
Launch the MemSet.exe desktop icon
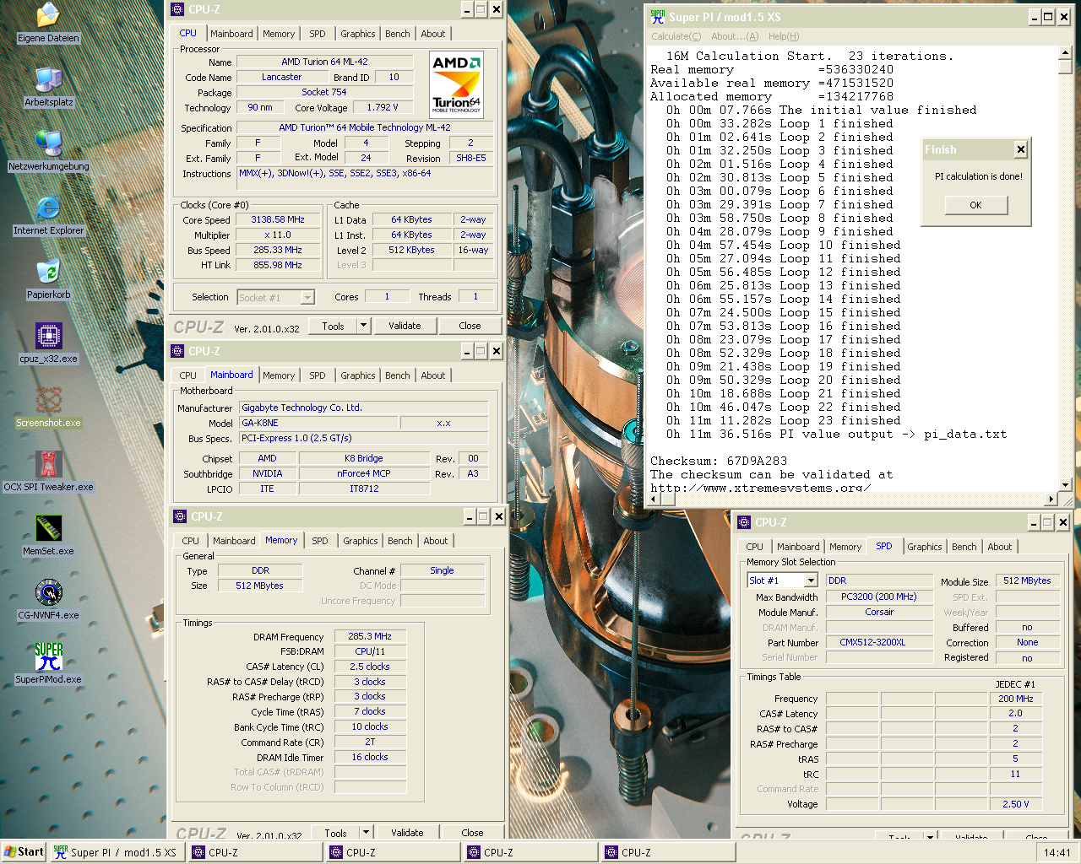coord(48,527)
